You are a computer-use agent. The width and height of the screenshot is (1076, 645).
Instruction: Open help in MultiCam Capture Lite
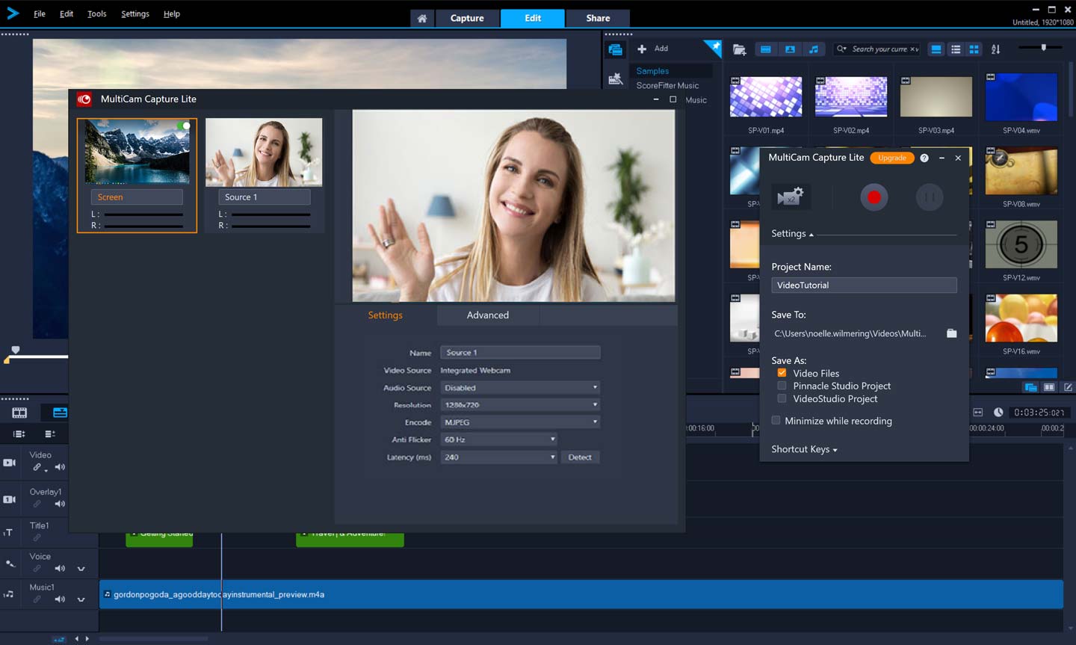(924, 158)
